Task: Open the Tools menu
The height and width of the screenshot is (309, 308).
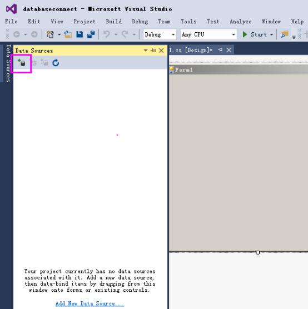Action: pyautogui.click(x=188, y=21)
